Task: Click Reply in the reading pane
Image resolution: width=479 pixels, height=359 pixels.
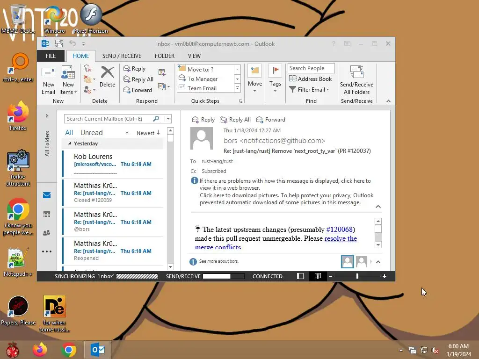Action: click(203, 120)
